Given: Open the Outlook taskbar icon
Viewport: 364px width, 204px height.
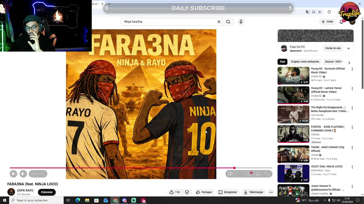Looking at the screenshot, I should click(x=106, y=200).
